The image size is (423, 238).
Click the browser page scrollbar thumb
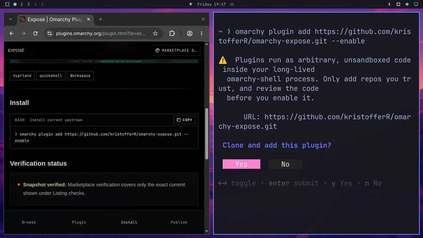207,134
